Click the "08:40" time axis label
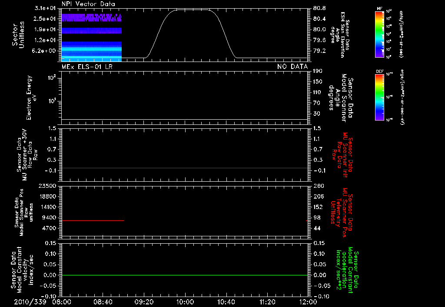The height and width of the screenshot is (307, 445). point(103,302)
